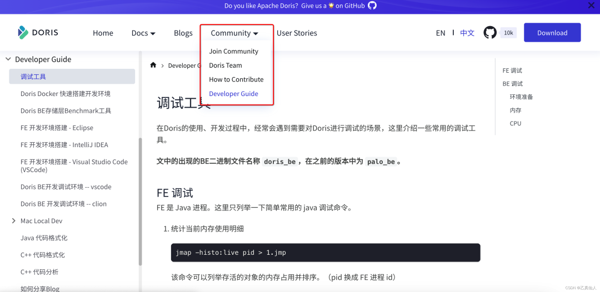600x292 pixels.
Task: Close the announcement banner
Action: [x=591, y=6]
